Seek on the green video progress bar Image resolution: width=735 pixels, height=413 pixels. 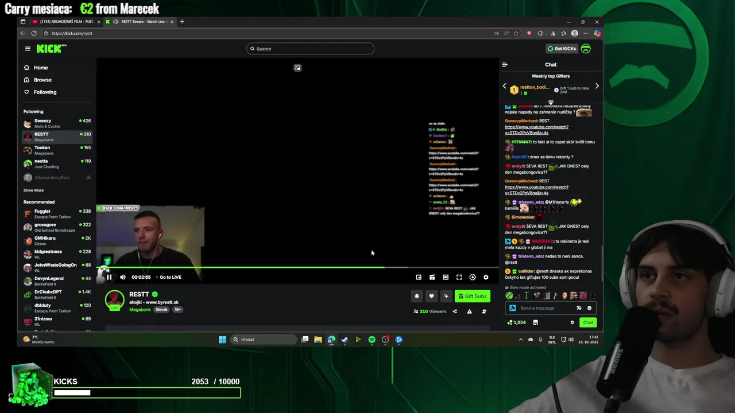(297, 267)
